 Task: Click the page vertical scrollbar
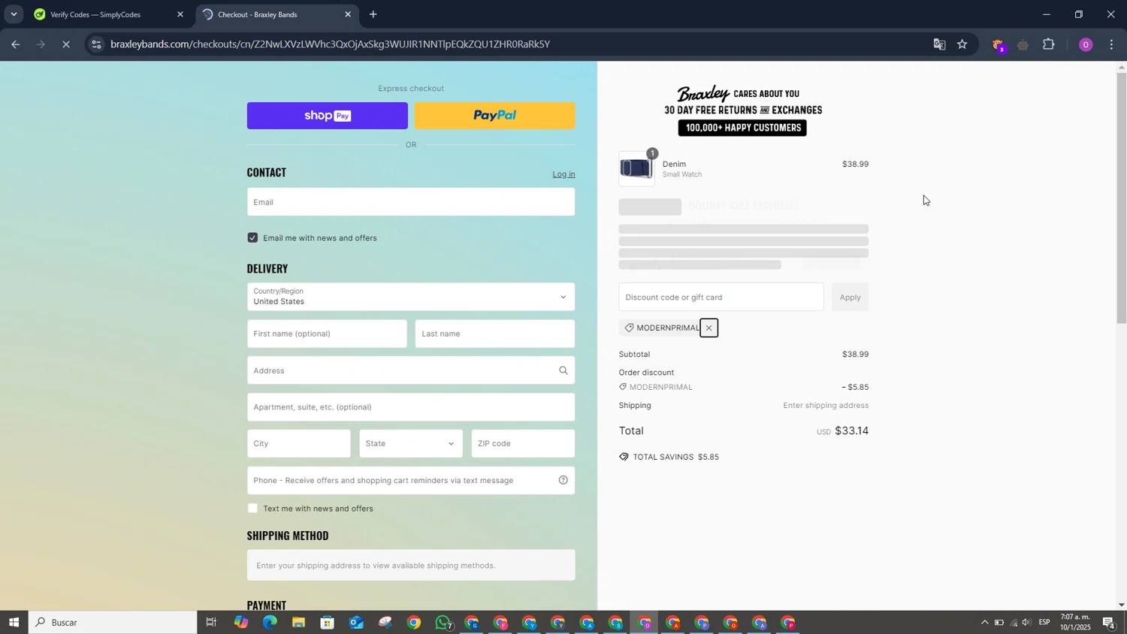[x=1122, y=199]
